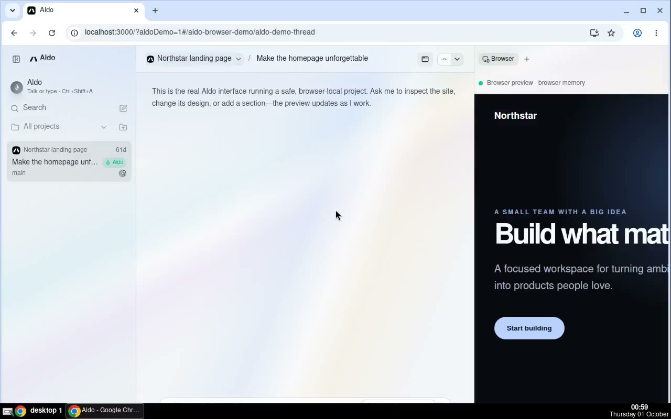Click the desktop 1 workspace label
Image resolution: width=671 pixels, height=419 pixels.
pos(46,411)
